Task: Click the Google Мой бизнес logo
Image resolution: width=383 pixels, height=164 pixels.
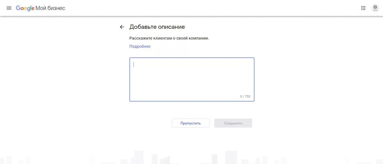Action: click(x=41, y=8)
